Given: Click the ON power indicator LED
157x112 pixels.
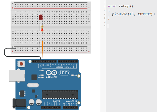Looking at the screenshot, I should click(x=73, y=75).
